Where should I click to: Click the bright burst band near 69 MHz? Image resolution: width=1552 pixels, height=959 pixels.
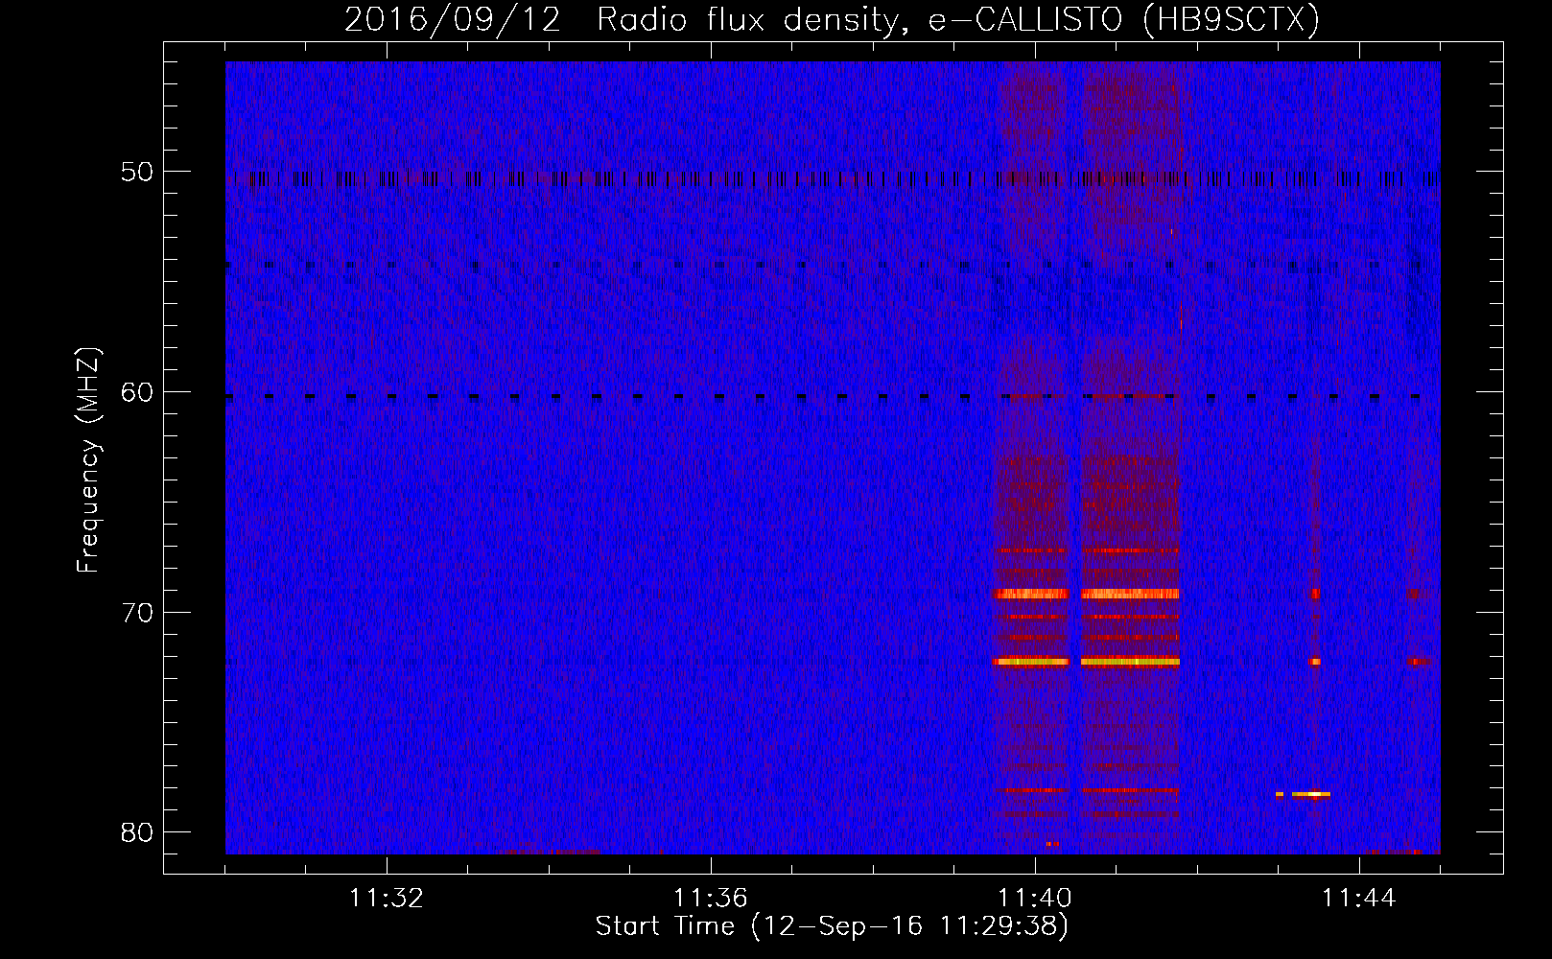coord(1088,594)
